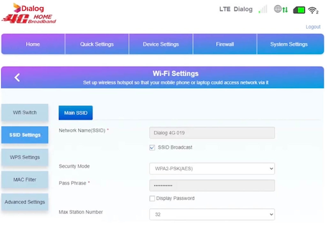Viewport: 327px width, 225px height.
Task: Toggle Wifi Switch in the sidebar
Action: (25, 112)
